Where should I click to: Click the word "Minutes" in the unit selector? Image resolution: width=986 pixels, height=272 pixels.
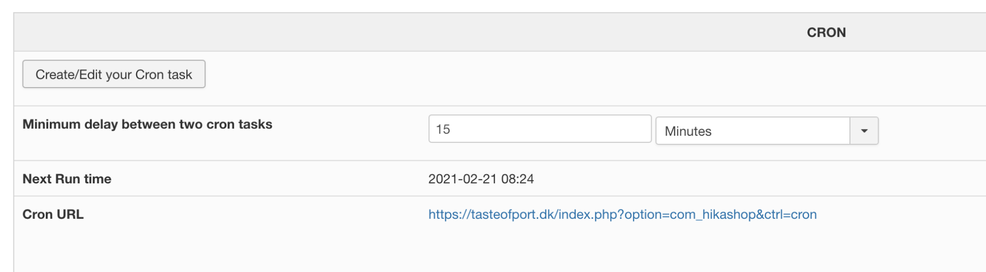tap(688, 132)
